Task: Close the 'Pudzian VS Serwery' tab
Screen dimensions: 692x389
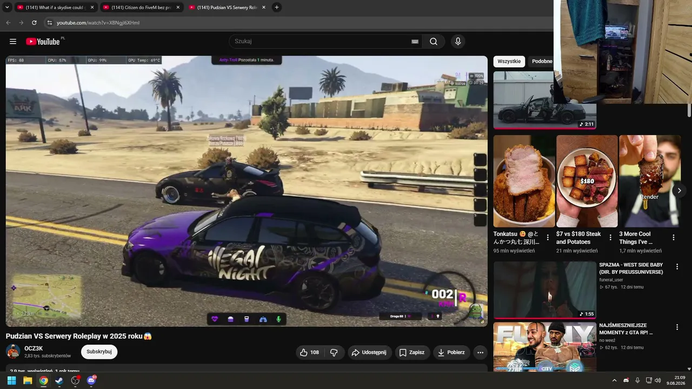Action: [263, 8]
